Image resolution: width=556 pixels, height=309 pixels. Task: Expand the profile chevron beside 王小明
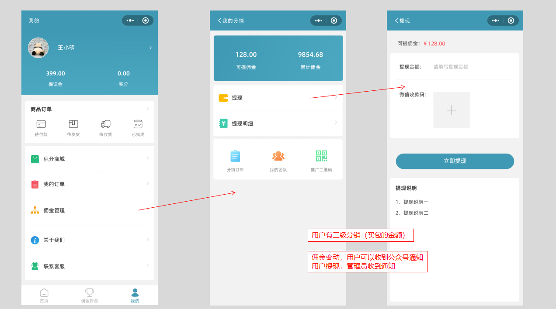point(150,48)
